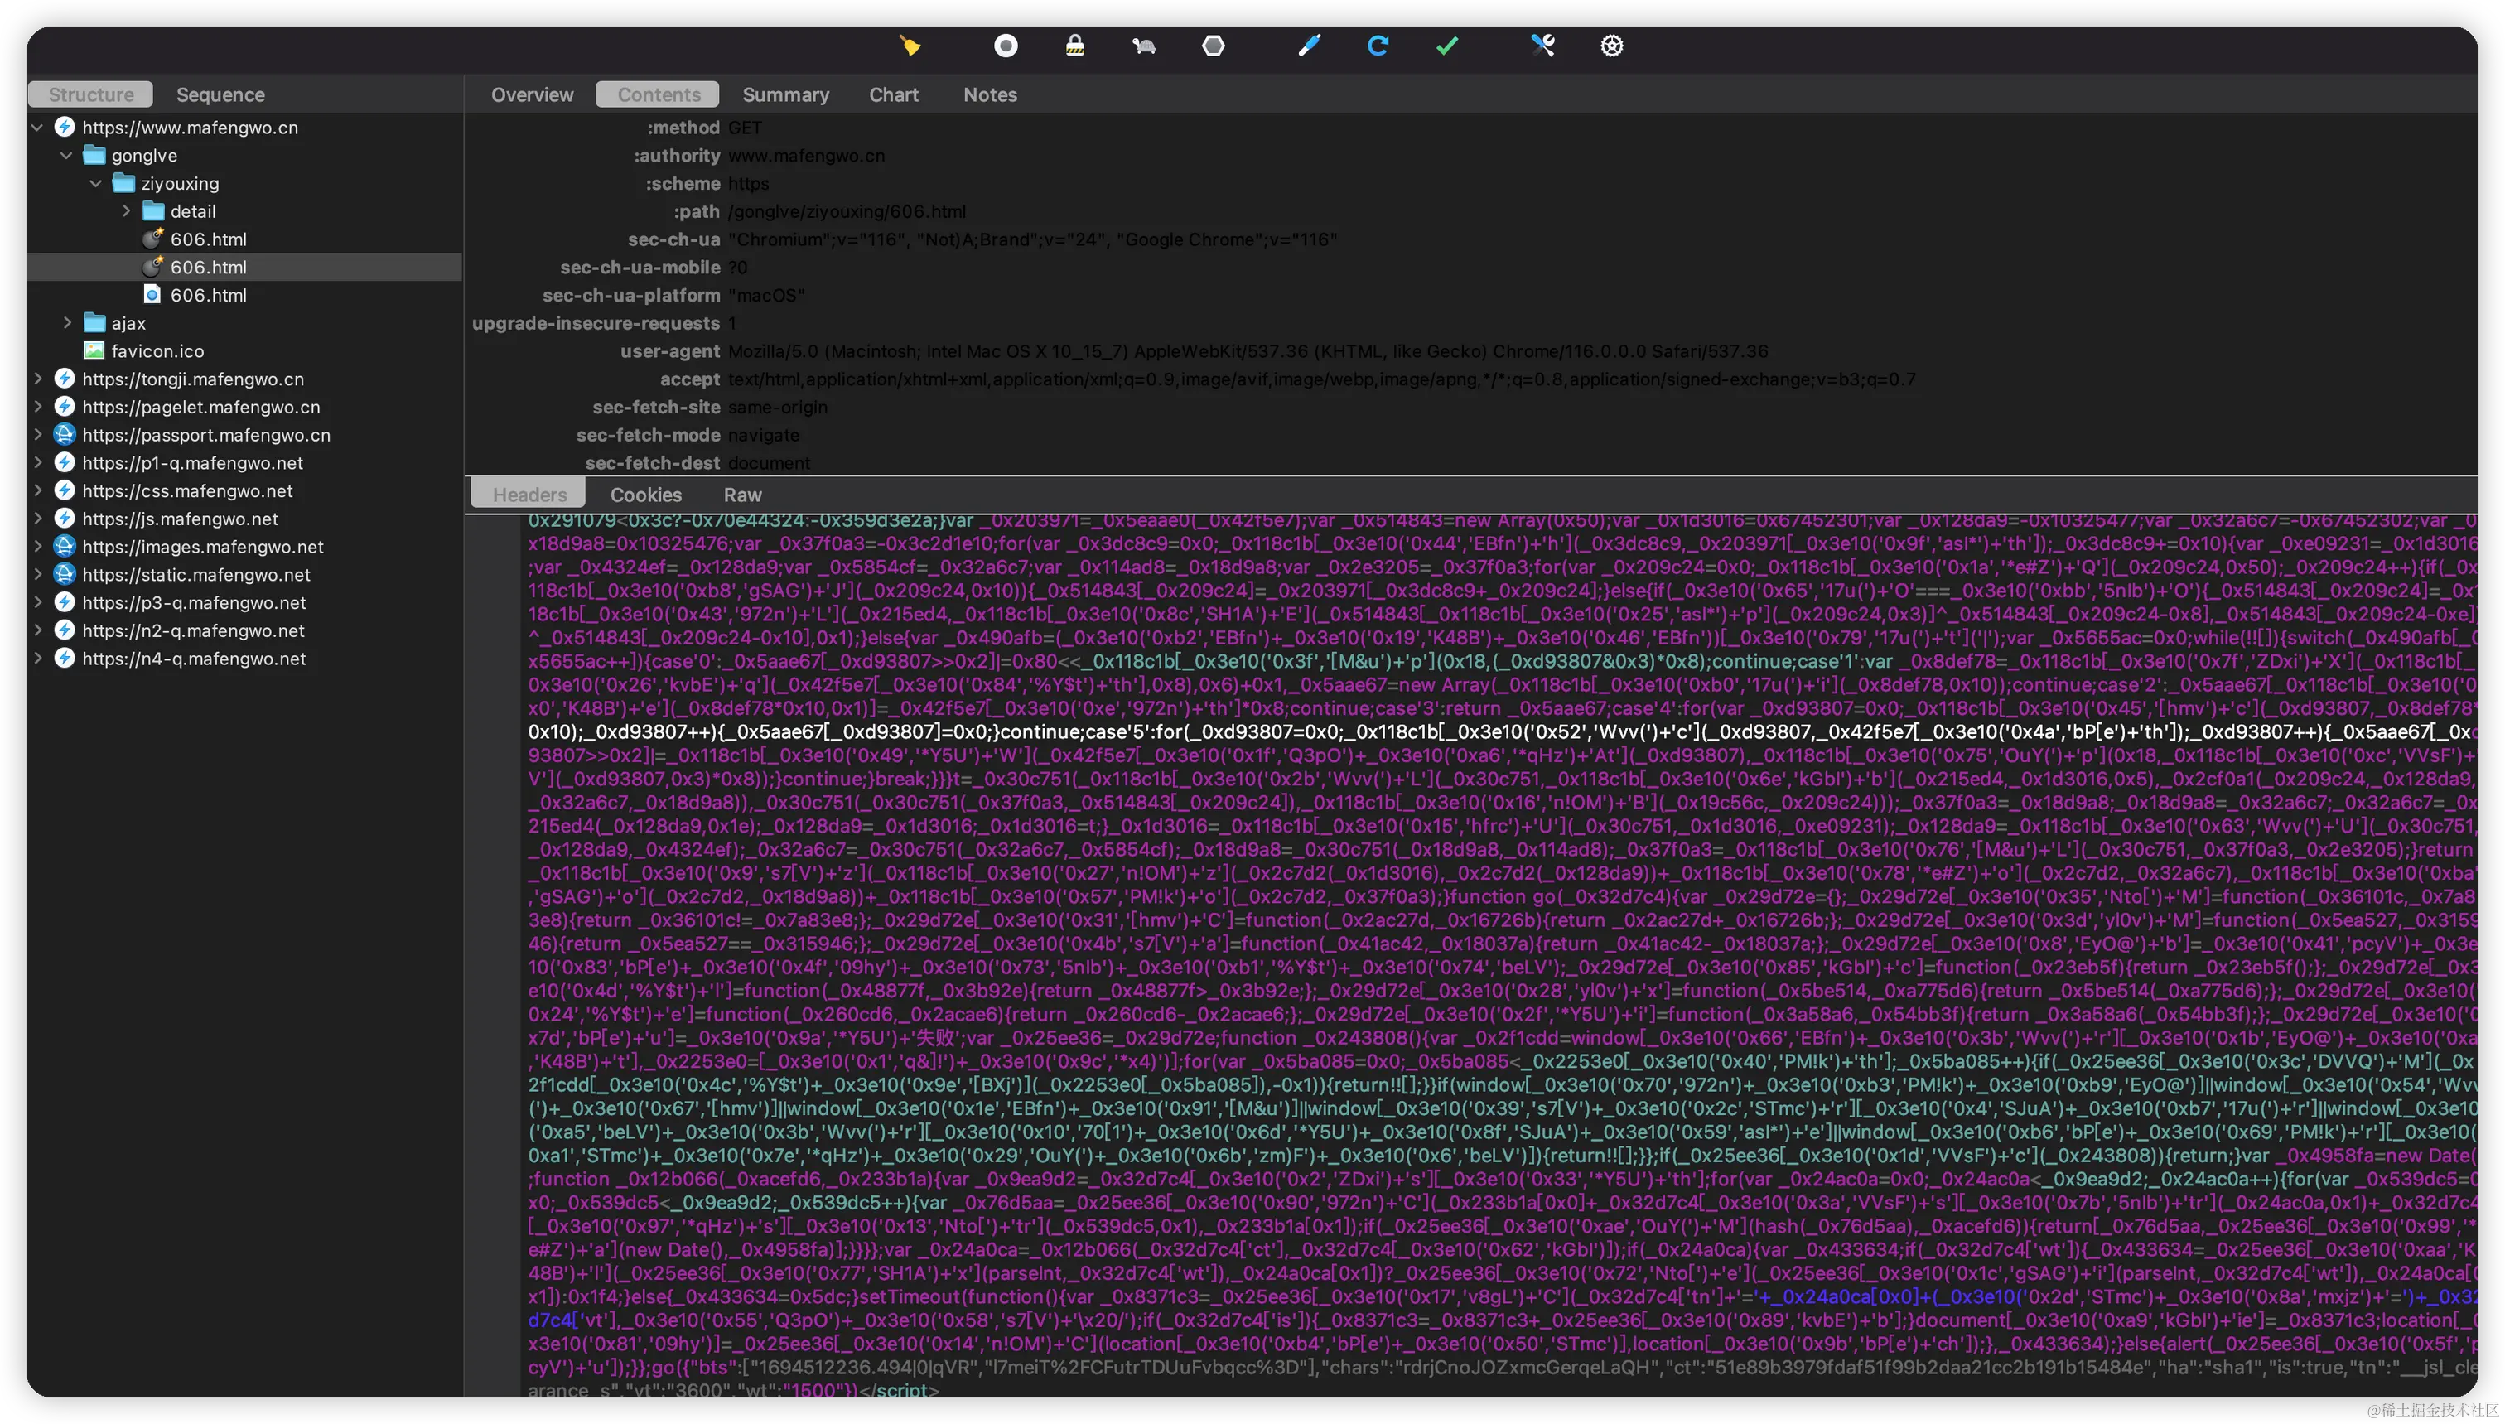The width and height of the screenshot is (2505, 1424).
Task: Open the Summary view
Action: [785, 94]
